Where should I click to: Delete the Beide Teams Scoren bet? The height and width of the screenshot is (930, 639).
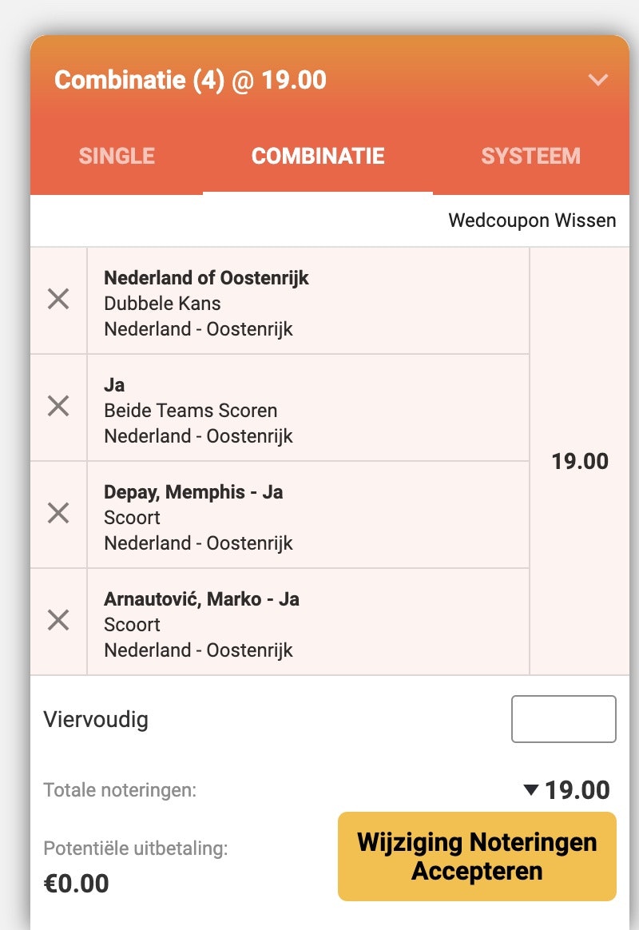58,407
